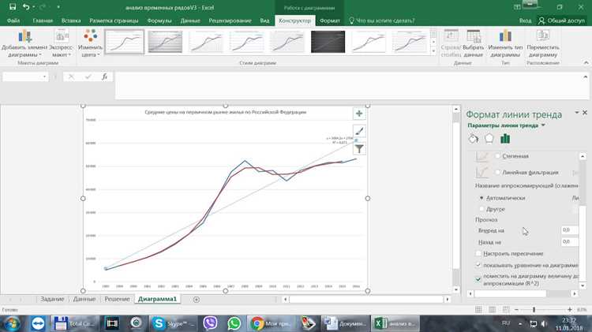
Task: Add a new sheet with plus icon
Action: [197, 299]
